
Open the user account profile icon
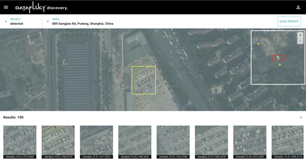[x=298, y=7]
